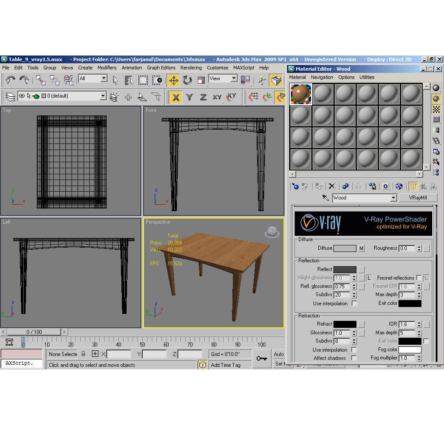Increase Refl. glossiness spinner value
This screenshot has height=444, width=444.
click(x=354, y=284)
